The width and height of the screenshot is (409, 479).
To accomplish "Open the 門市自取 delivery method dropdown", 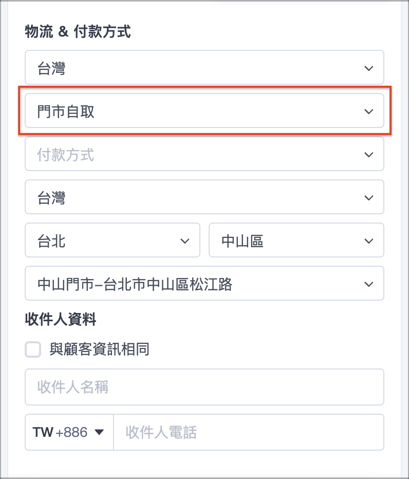I will pos(204,111).
